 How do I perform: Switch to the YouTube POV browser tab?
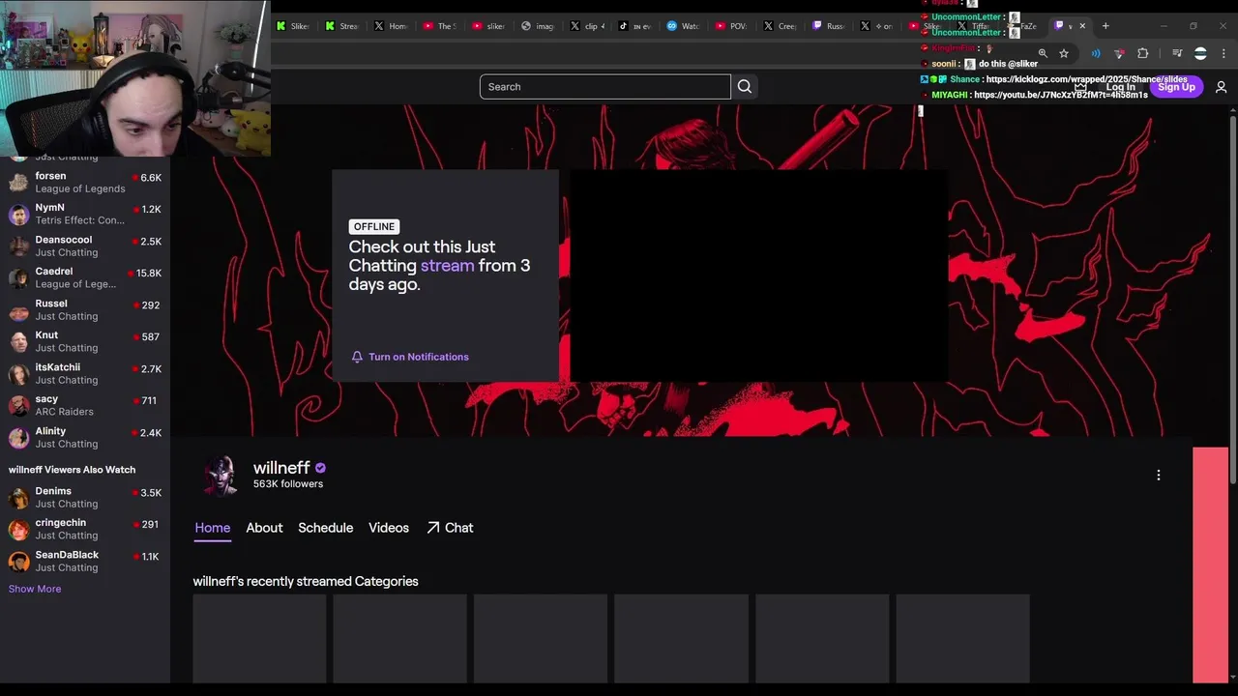(x=734, y=26)
